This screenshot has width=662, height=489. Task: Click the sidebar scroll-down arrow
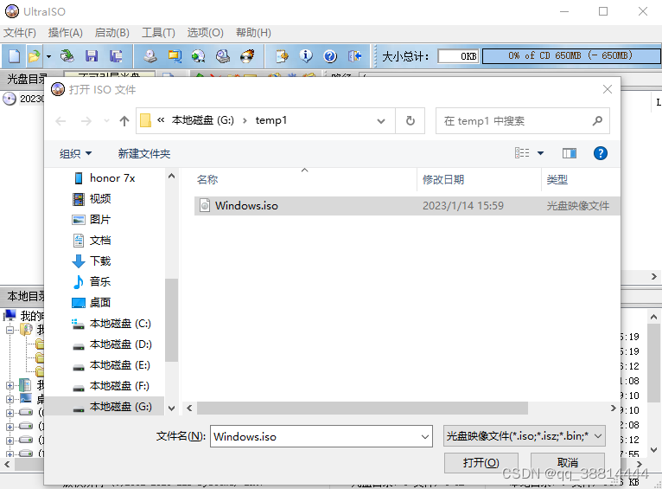coord(171,409)
